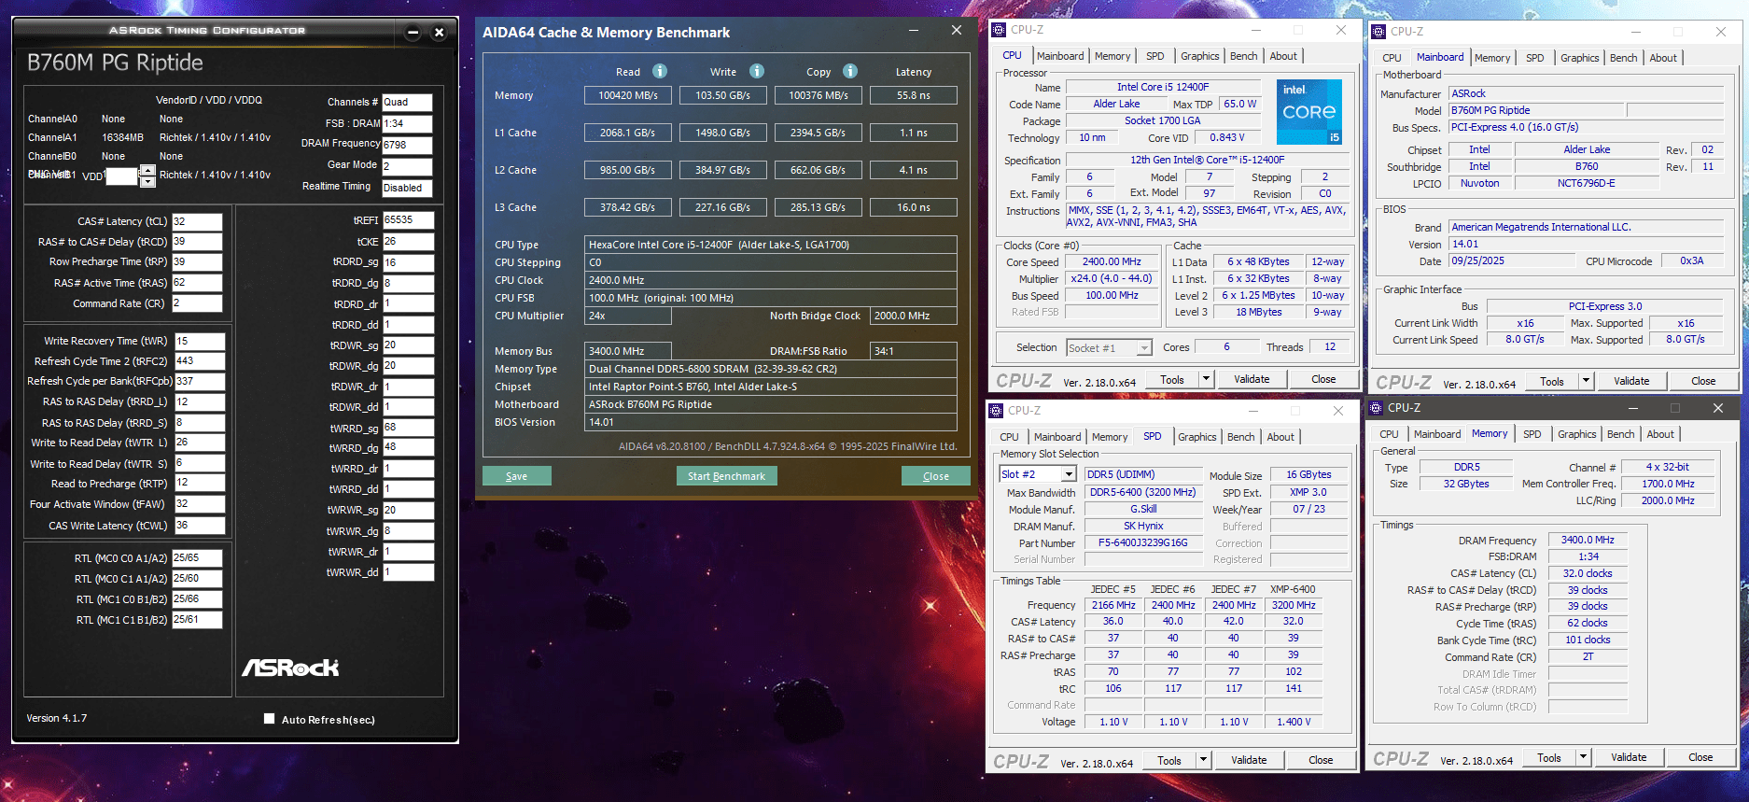1749x802 pixels.
Task: Increase VDD with the up stepper arrow
Action: pos(147,170)
